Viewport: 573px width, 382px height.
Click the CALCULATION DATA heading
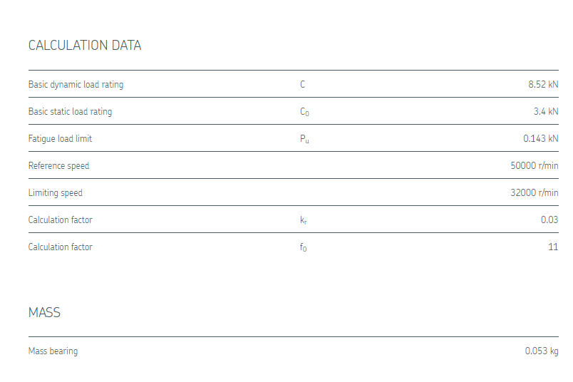pyautogui.click(x=85, y=46)
